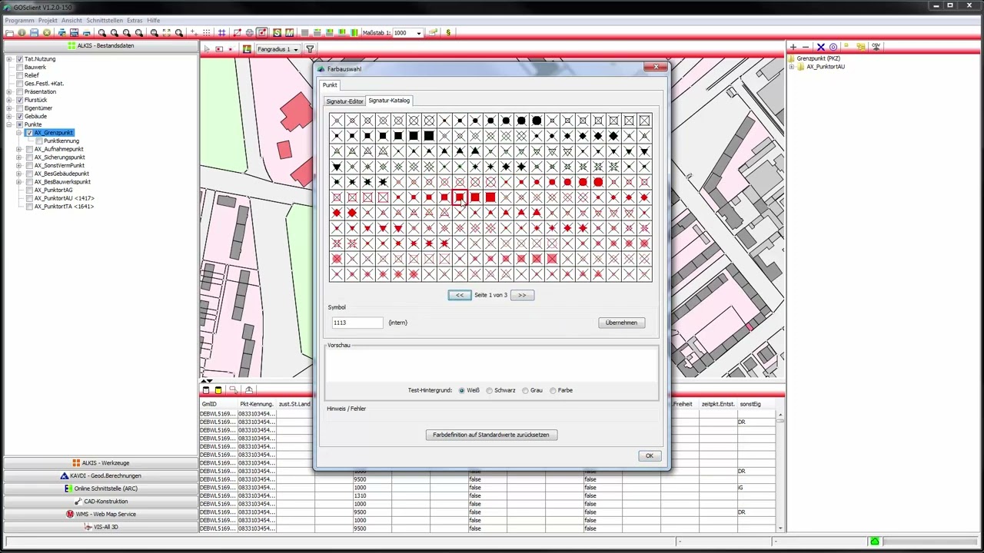The image size is (984, 553).
Task: Click the yellow note icon above data table
Action: point(218,390)
